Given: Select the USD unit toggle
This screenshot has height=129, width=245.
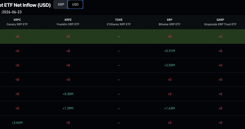Looking at the screenshot, I should click(75, 4).
